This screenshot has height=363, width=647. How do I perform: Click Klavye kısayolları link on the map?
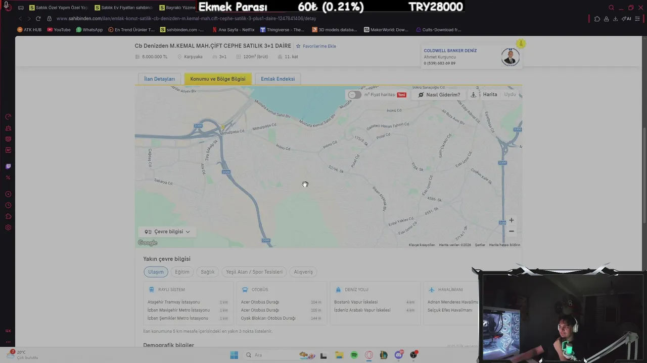click(422, 245)
